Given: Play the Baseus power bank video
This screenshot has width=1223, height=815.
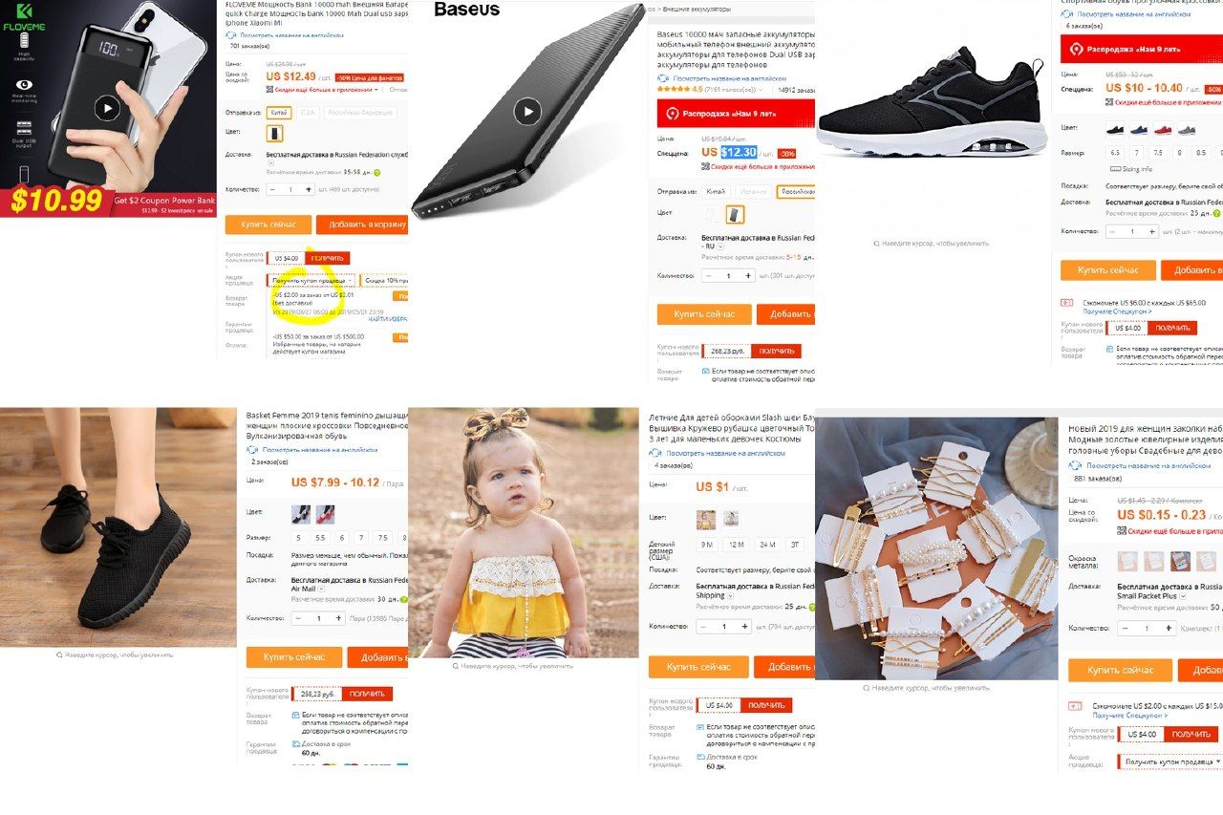Looking at the screenshot, I should click(527, 112).
